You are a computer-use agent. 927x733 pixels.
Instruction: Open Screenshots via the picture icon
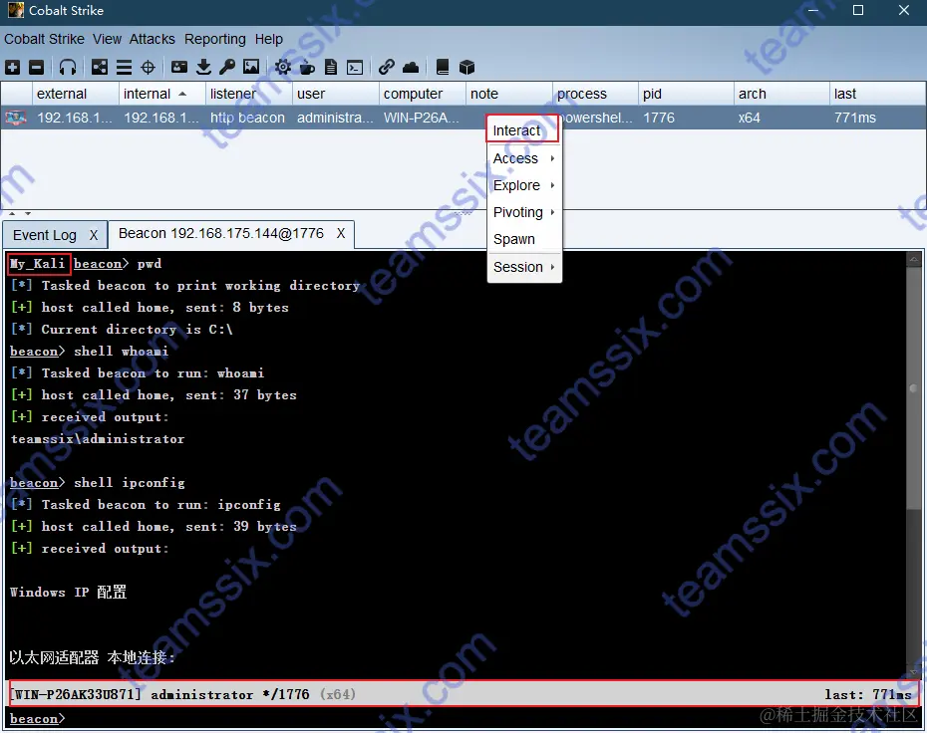tap(251, 68)
